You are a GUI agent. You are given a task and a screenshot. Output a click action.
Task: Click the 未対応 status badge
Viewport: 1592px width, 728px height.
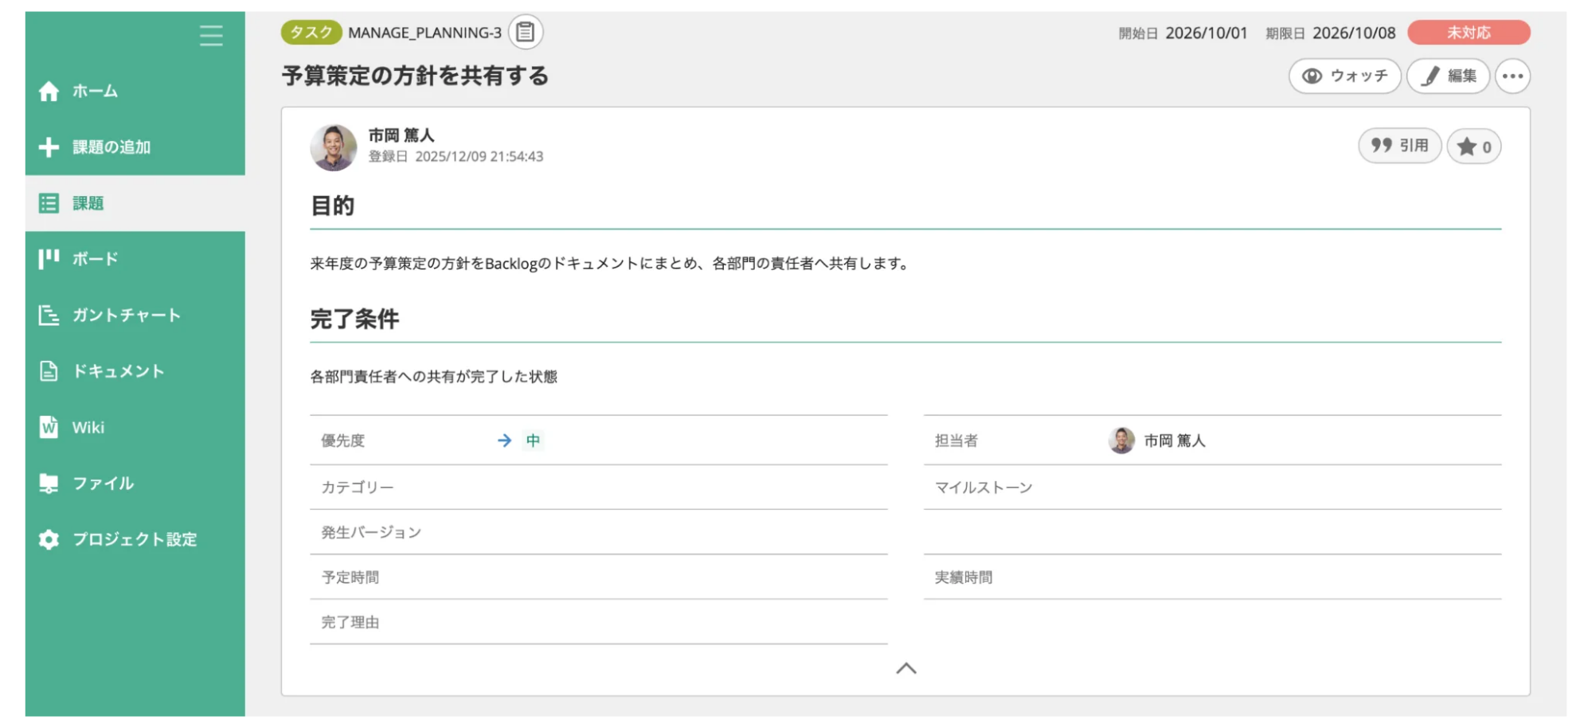1469,33
